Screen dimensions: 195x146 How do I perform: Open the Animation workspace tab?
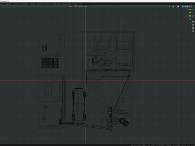click(40, 4)
